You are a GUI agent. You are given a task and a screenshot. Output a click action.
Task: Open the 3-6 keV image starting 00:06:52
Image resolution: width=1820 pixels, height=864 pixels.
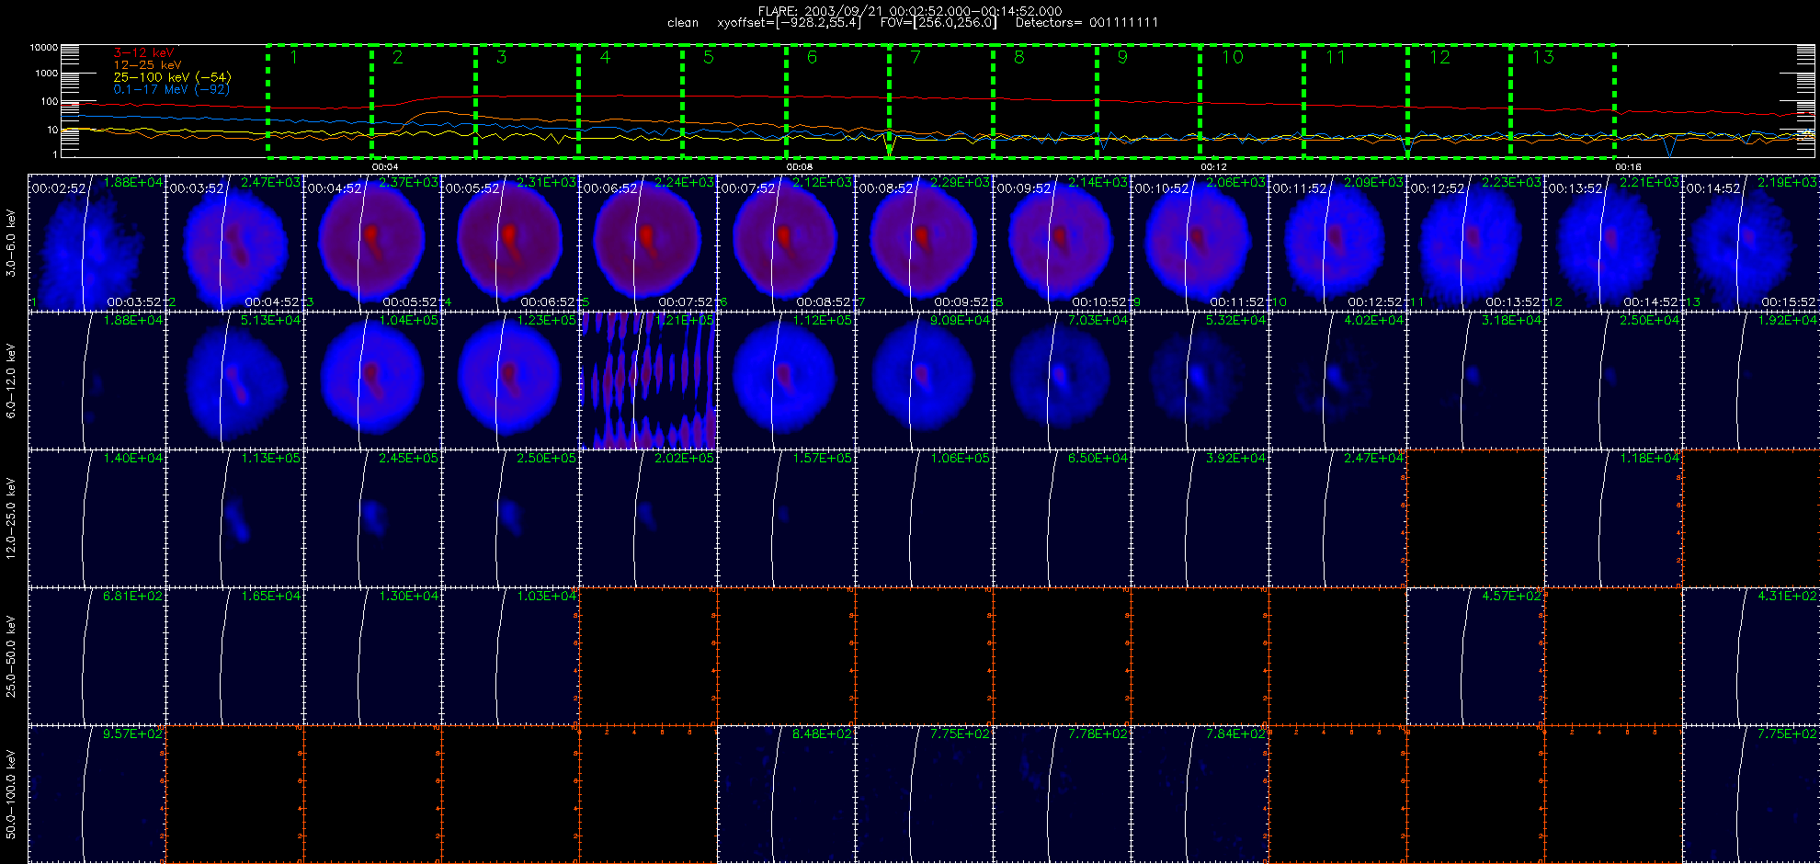[x=649, y=242]
